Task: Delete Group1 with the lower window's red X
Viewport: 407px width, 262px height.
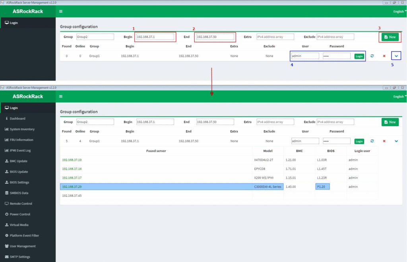Action: coord(384,141)
